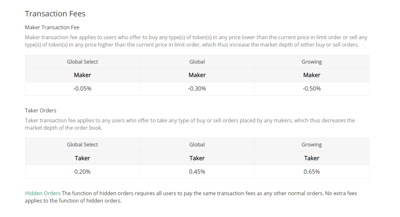400x217 pixels.
Task: Click the Maker label under Global Select
Action: pos(82,75)
